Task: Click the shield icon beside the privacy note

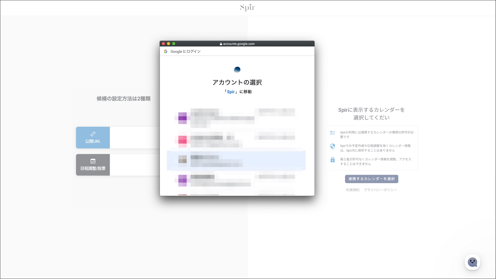Action: tap(333, 146)
